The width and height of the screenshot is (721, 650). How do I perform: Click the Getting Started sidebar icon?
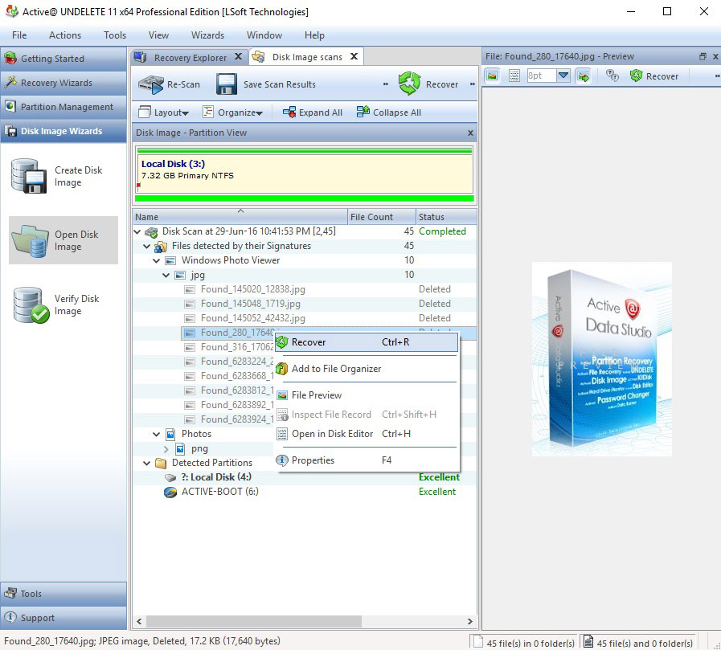pos(10,59)
